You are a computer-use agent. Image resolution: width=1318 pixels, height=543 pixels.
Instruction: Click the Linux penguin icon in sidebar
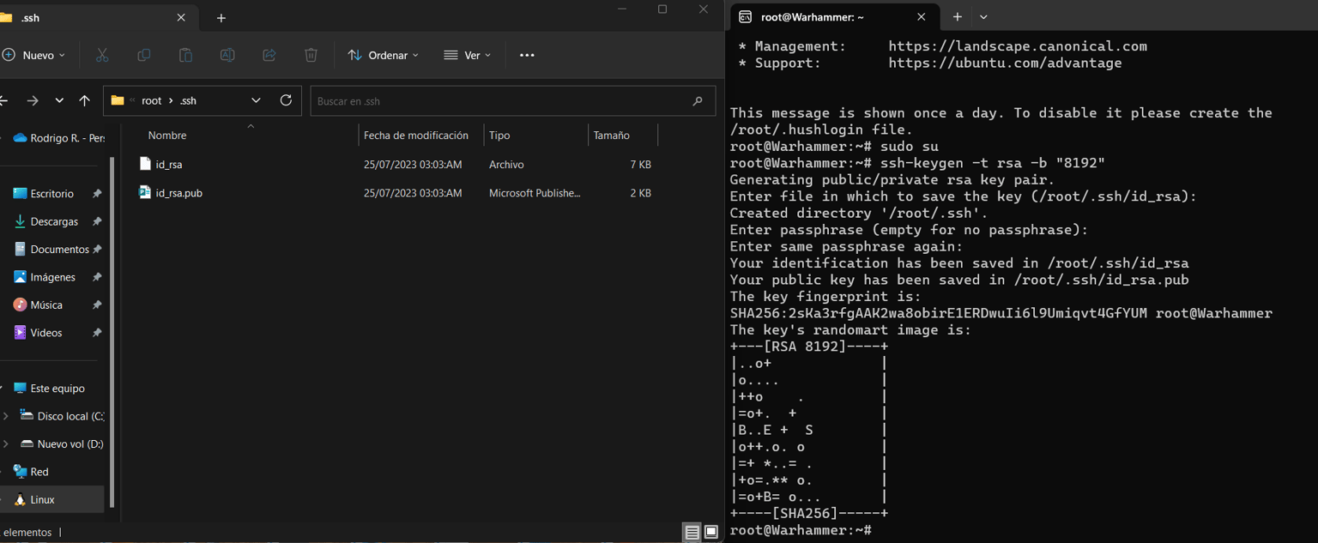(20, 499)
